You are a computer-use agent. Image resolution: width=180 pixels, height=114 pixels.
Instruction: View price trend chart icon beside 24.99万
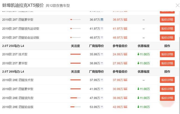tap(125, 54)
